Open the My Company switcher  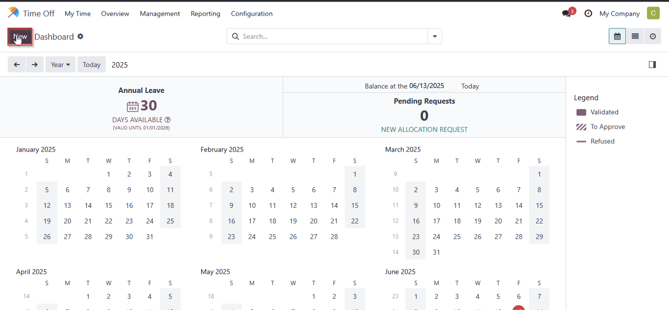620,14
